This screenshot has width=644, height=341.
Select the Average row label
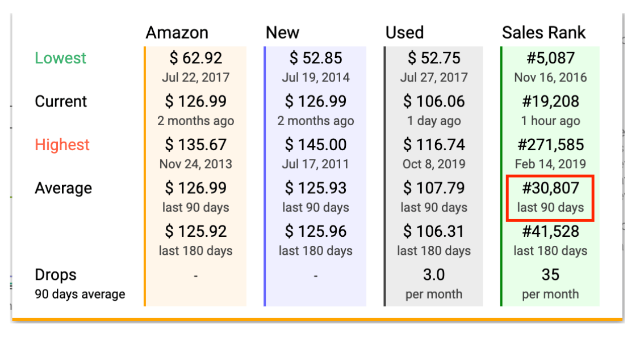63,188
